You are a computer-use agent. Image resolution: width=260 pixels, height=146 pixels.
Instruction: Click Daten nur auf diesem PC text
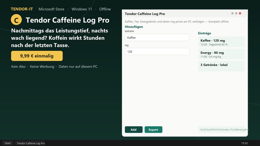click(x=78, y=67)
